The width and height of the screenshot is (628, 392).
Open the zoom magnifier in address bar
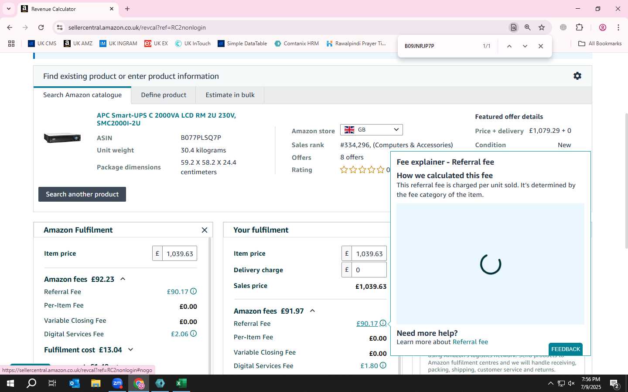pos(528,27)
